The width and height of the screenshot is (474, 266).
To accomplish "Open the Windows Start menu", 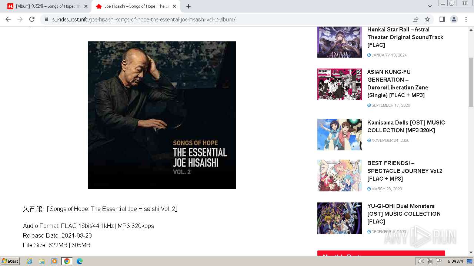I will (x=10, y=261).
